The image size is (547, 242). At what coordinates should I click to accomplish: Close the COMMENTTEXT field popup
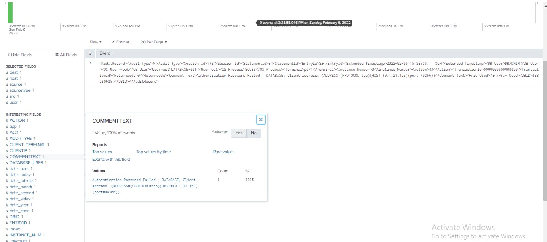pos(261,119)
